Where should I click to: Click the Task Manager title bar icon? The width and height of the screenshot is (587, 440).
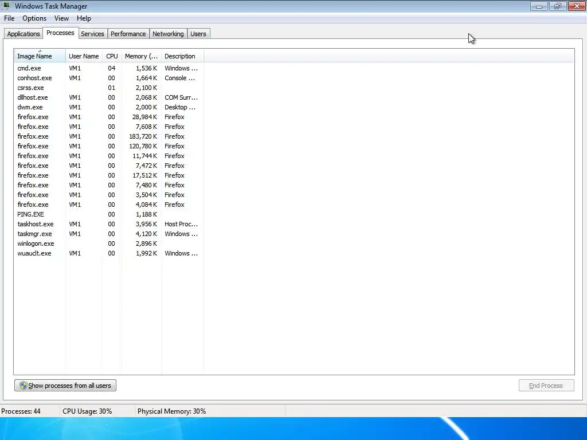coord(6,6)
